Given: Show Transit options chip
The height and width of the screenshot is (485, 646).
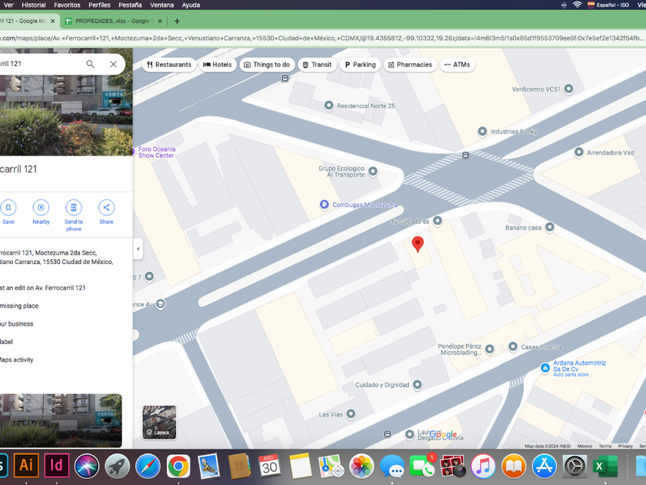Looking at the screenshot, I should pyautogui.click(x=317, y=65).
